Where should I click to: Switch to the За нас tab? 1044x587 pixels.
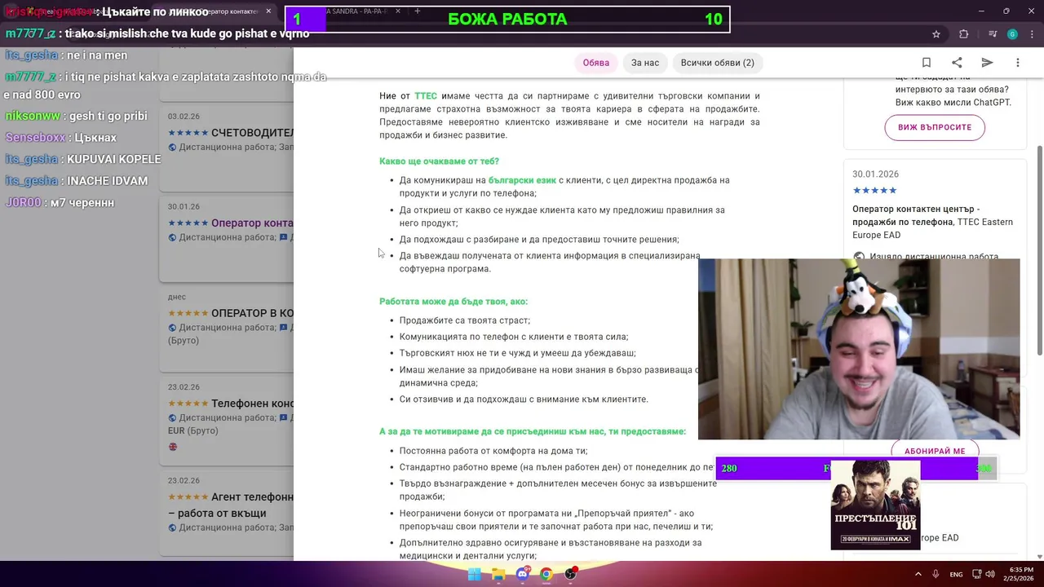coord(645,63)
